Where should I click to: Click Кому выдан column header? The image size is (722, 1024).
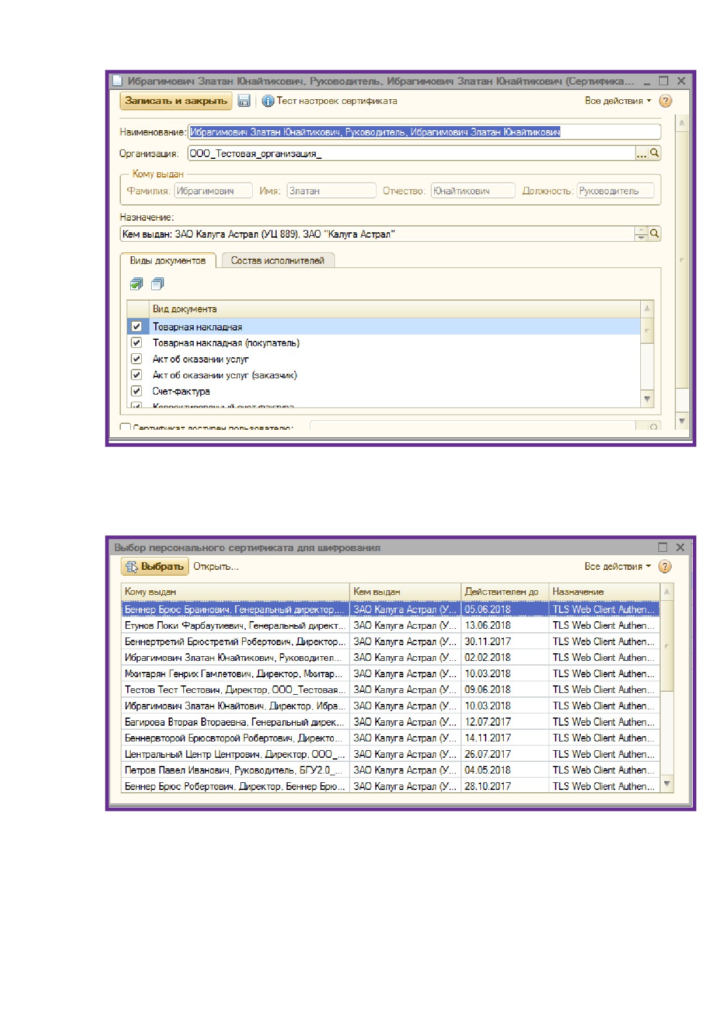click(235, 591)
